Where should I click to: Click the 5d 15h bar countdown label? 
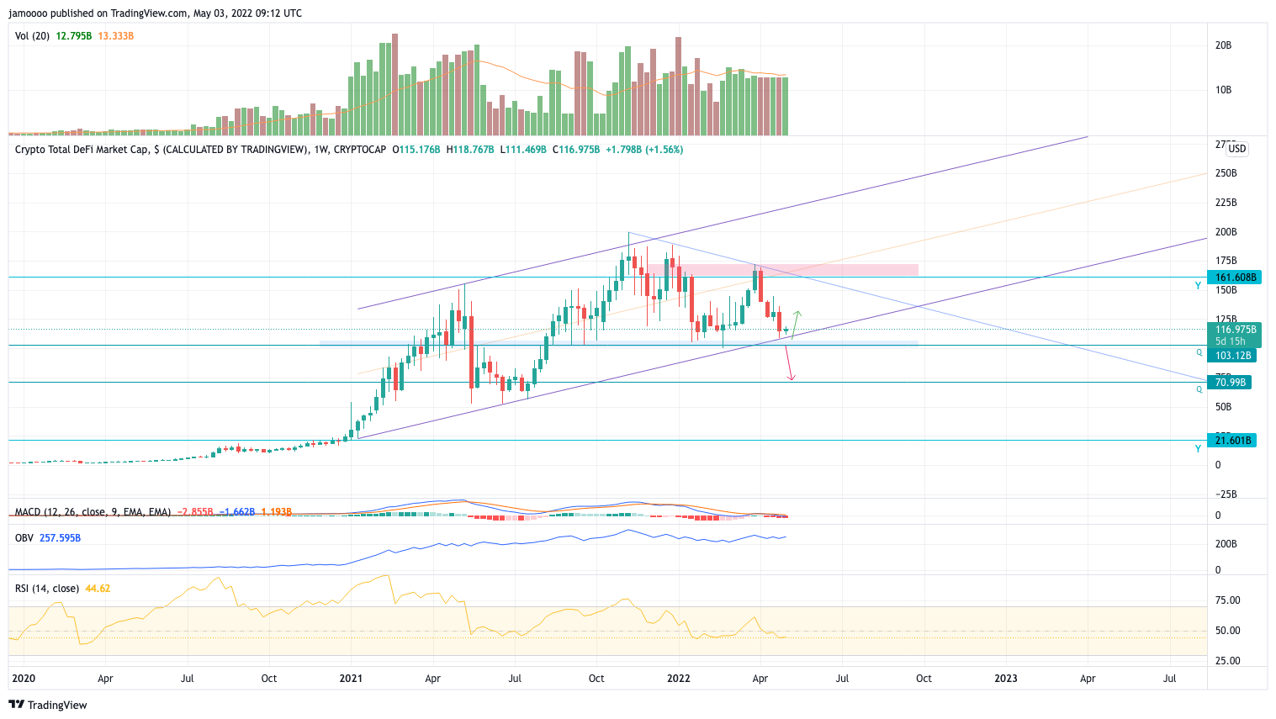[1230, 341]
